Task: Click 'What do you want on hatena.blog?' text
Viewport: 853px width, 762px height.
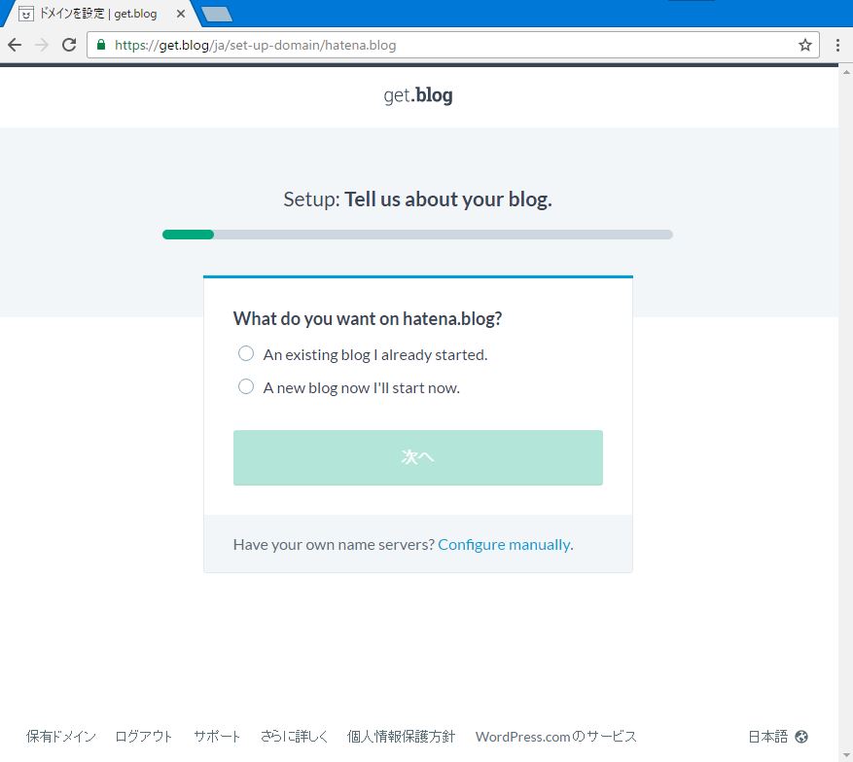Action: coord(368,318)
